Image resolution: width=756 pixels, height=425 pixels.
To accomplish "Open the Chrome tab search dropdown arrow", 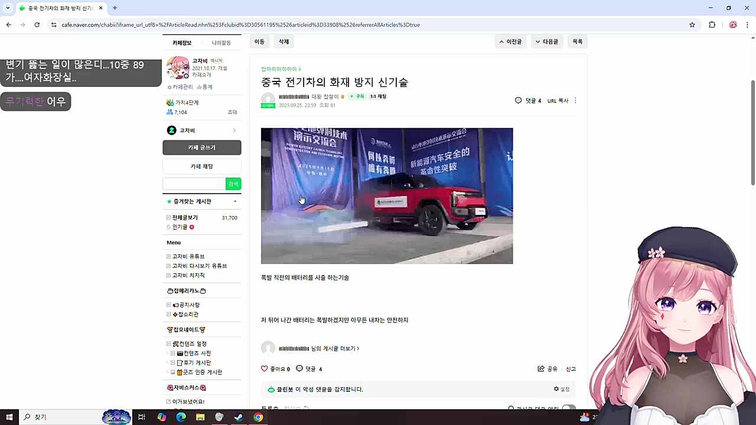I will (8, 8).
